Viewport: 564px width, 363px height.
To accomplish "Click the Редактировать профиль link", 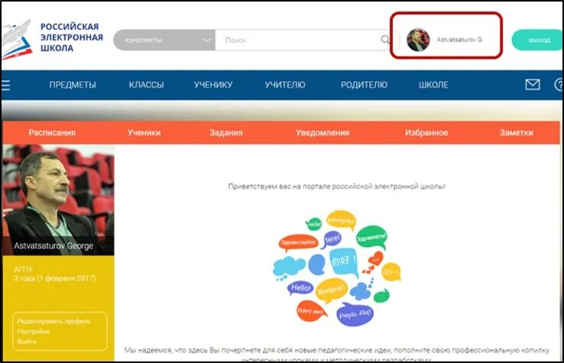I will [54, 321].
